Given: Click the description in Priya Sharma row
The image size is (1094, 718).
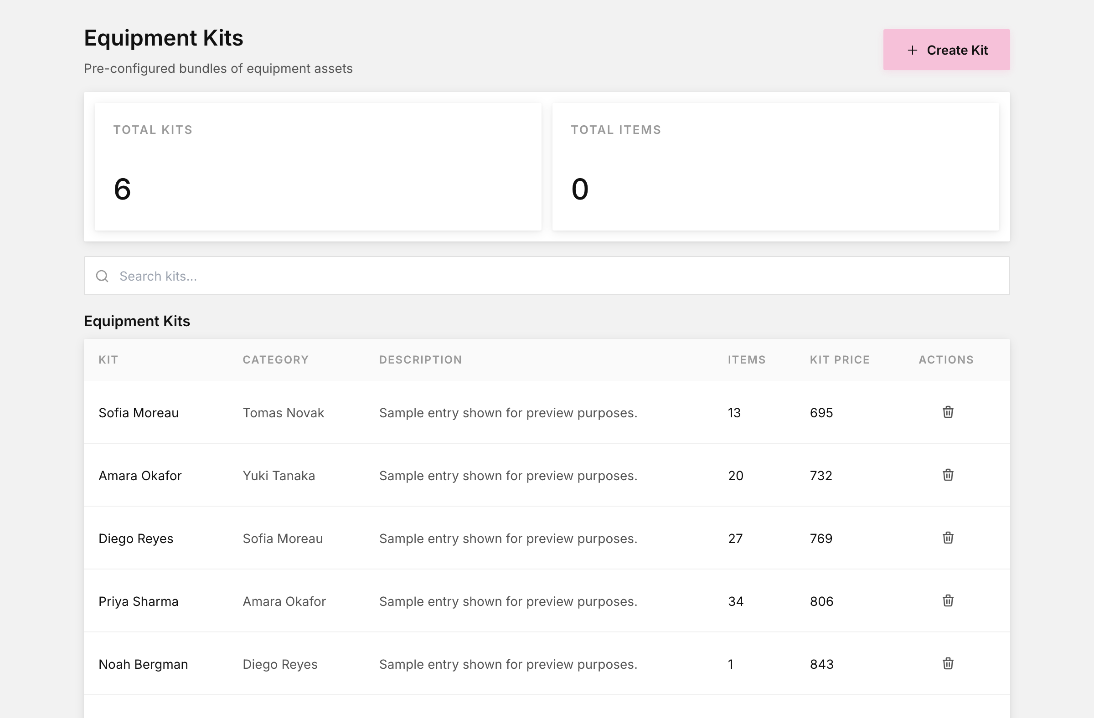Looking at the screenshot, I should 508,601.
